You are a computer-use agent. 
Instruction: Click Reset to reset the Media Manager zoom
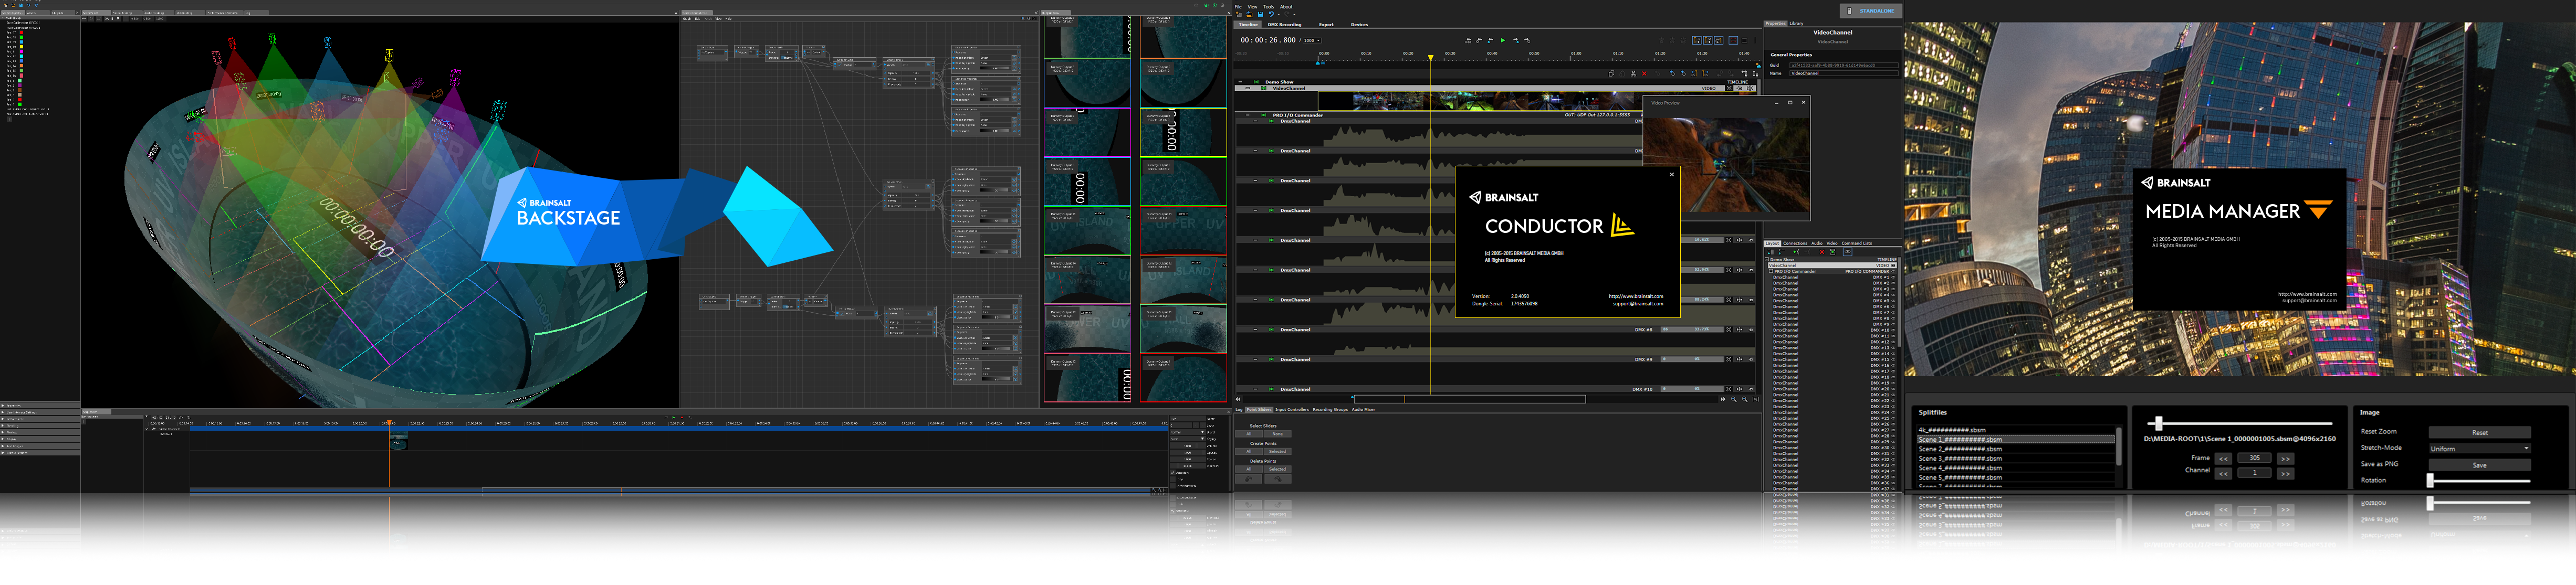click(2480, 432)
